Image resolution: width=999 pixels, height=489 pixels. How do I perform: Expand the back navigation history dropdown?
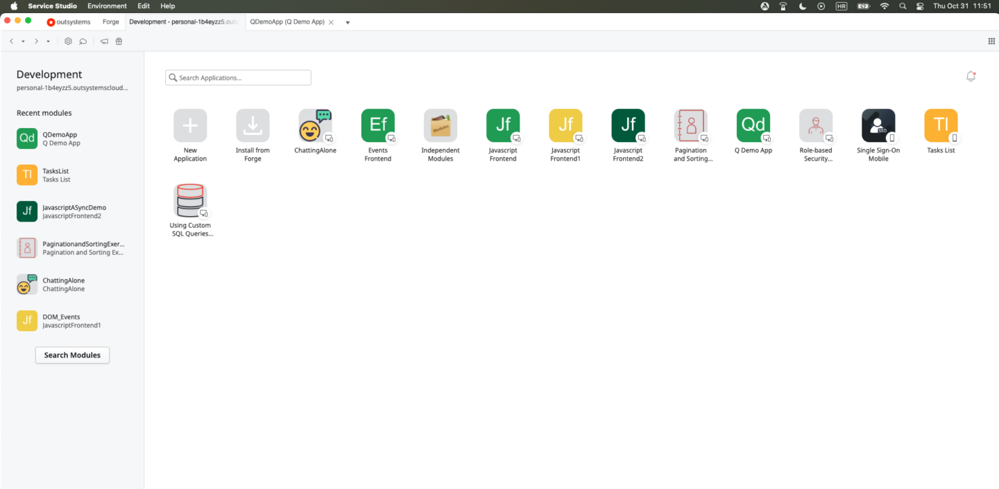coord(23,41)
